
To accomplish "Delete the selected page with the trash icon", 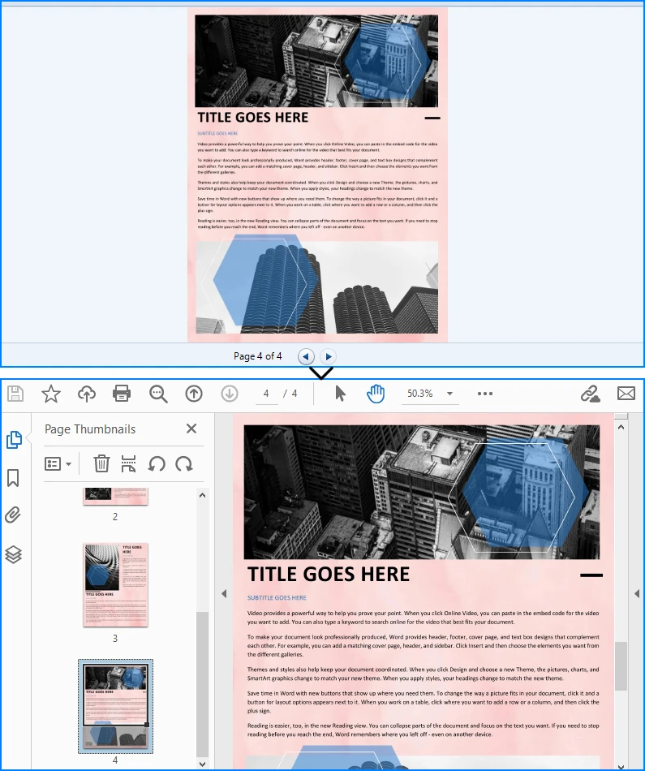I will click(101, 463).
